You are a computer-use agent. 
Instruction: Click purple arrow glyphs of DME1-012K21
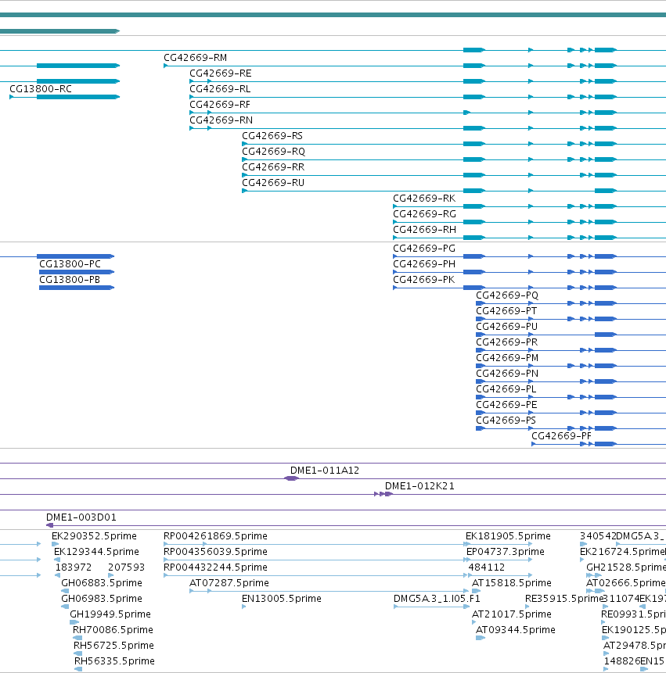pyautogui.click(x=383, y=494)
